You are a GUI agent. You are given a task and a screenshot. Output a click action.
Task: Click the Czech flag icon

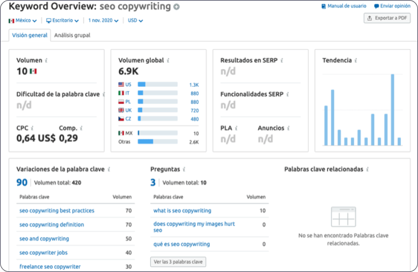click(121, 119)
